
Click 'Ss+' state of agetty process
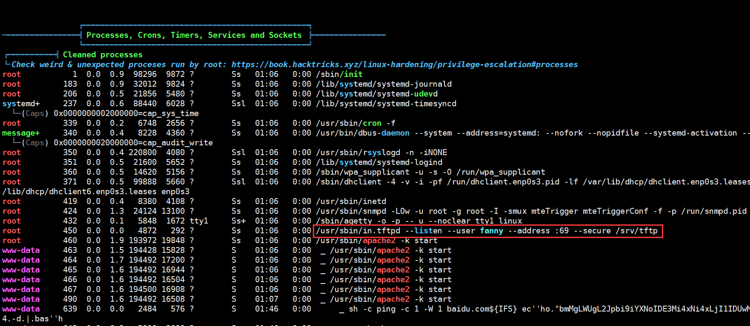(238, 221)
